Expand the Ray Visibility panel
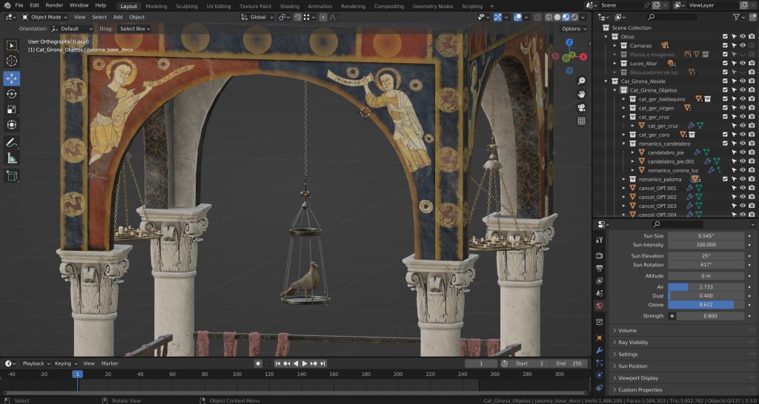This screenshot has width=759, height=404. [x=633, y=343]
